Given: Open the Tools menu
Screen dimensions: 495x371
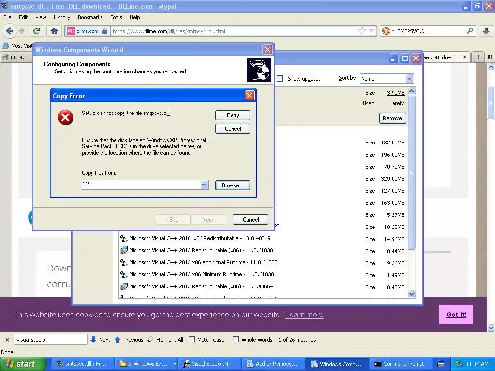Looking at the screenshot, I should point(116,17).
